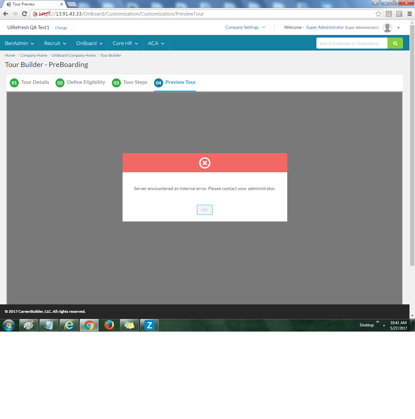Close the Tour Preview browser tab

[62, 4]
